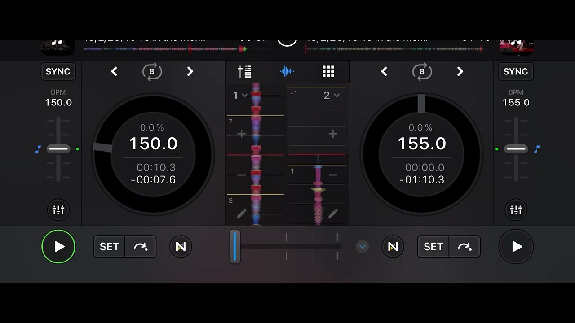Edit the deck 1 beat grid pencil

[242, 214]
